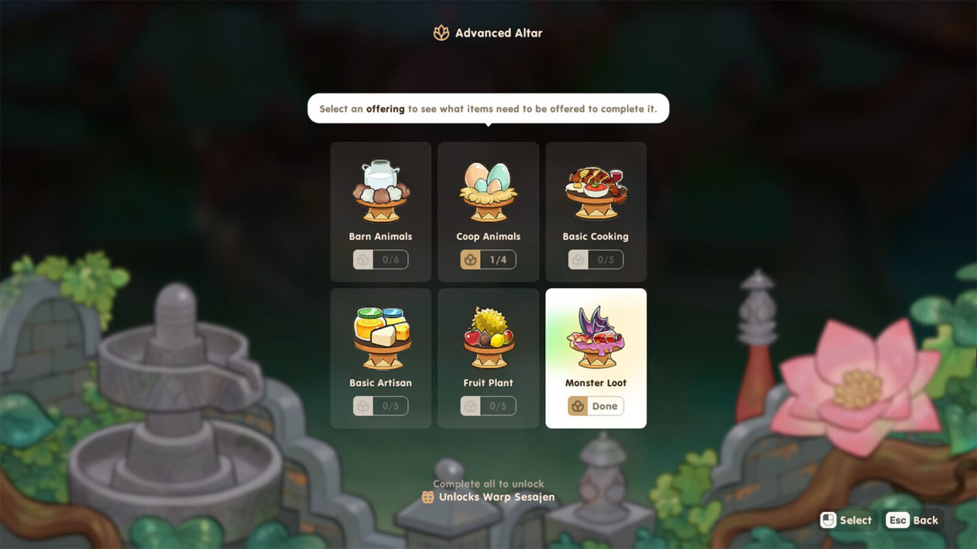Click the Coop Animals 1/4 progress badge

pyautogui.click(x=488, y=260)
